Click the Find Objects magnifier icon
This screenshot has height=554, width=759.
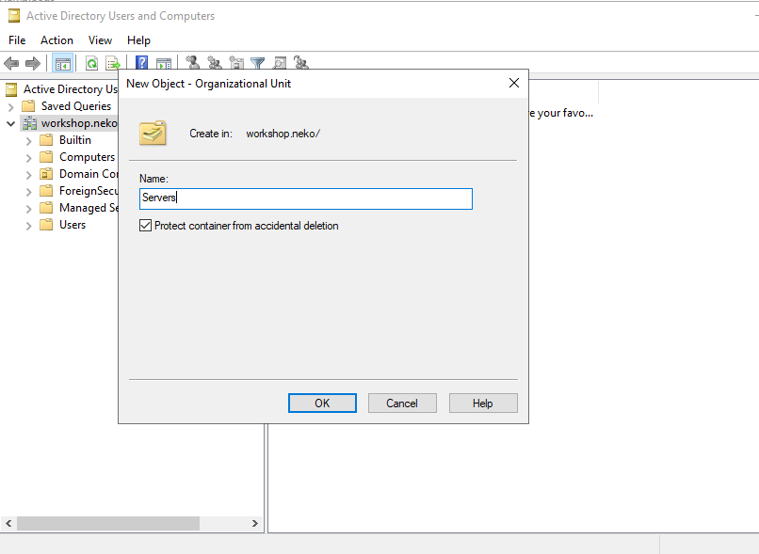coord(279,63)
